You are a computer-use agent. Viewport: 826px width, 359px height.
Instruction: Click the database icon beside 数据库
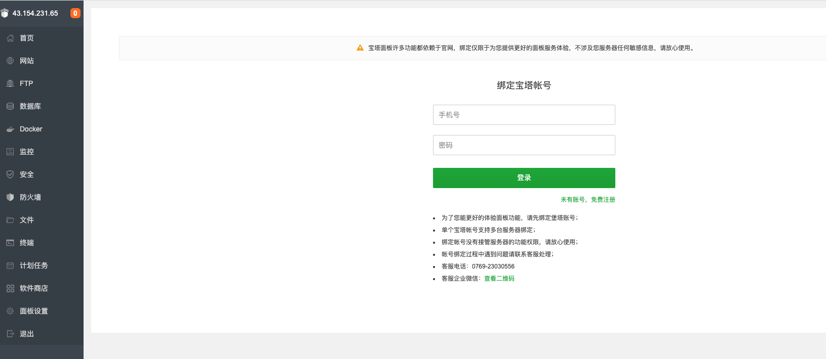tap(10, 106)
